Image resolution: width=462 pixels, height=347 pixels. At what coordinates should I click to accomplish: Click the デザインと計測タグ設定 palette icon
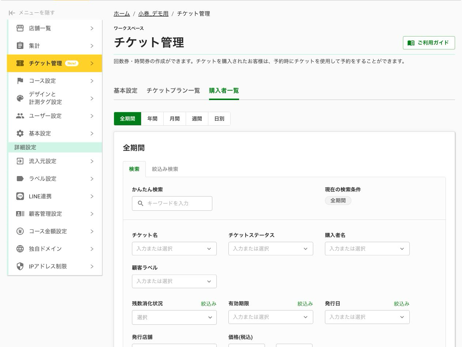coord(20,98)
